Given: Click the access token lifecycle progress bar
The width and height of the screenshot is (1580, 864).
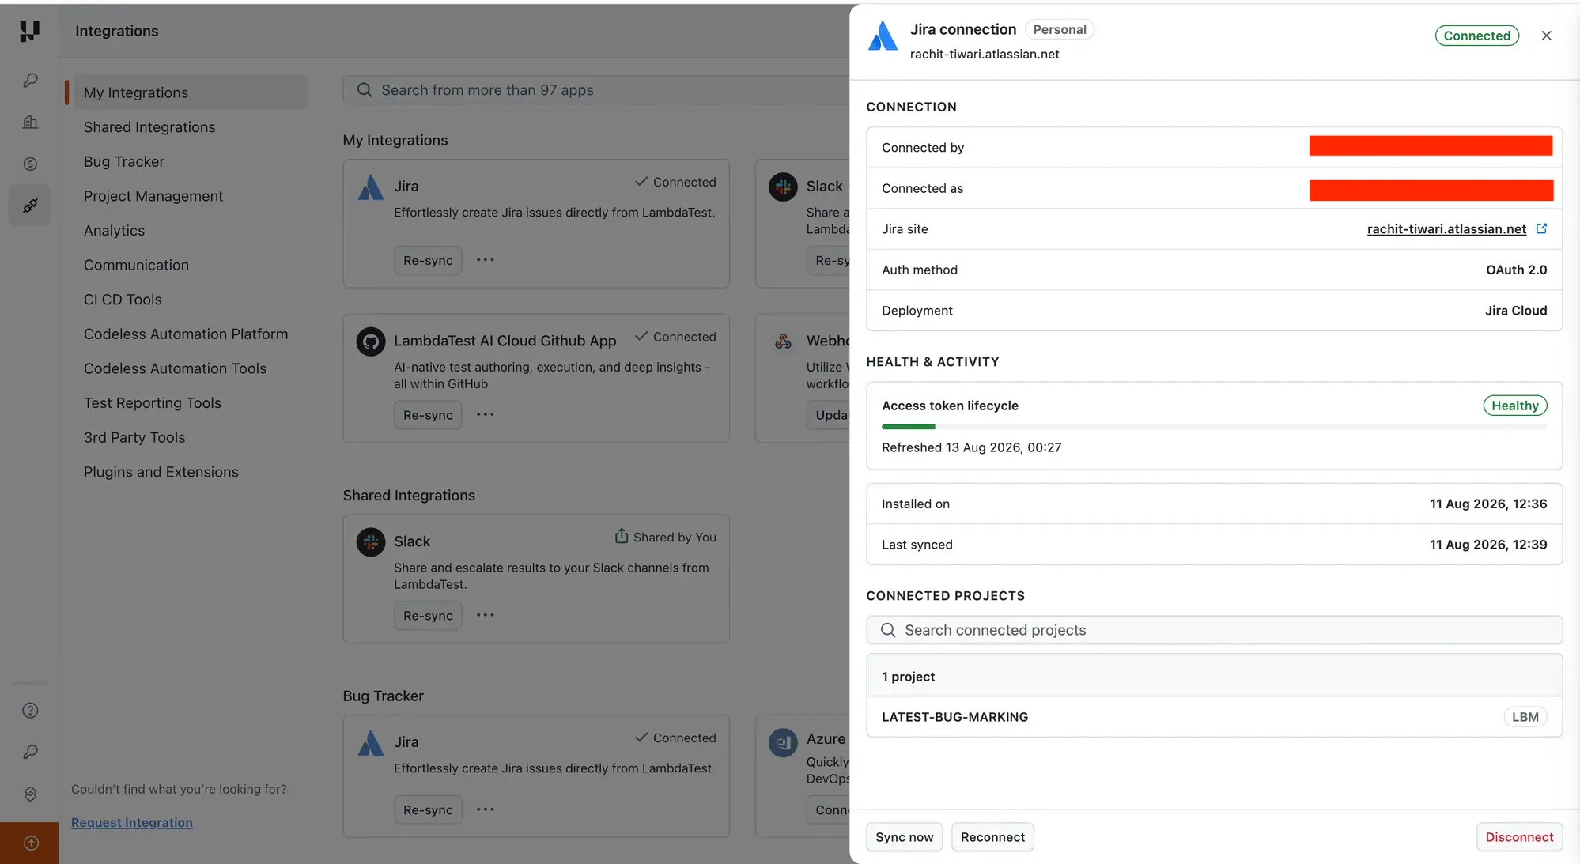Looking at the screenshot, I should coord(1214,427).
